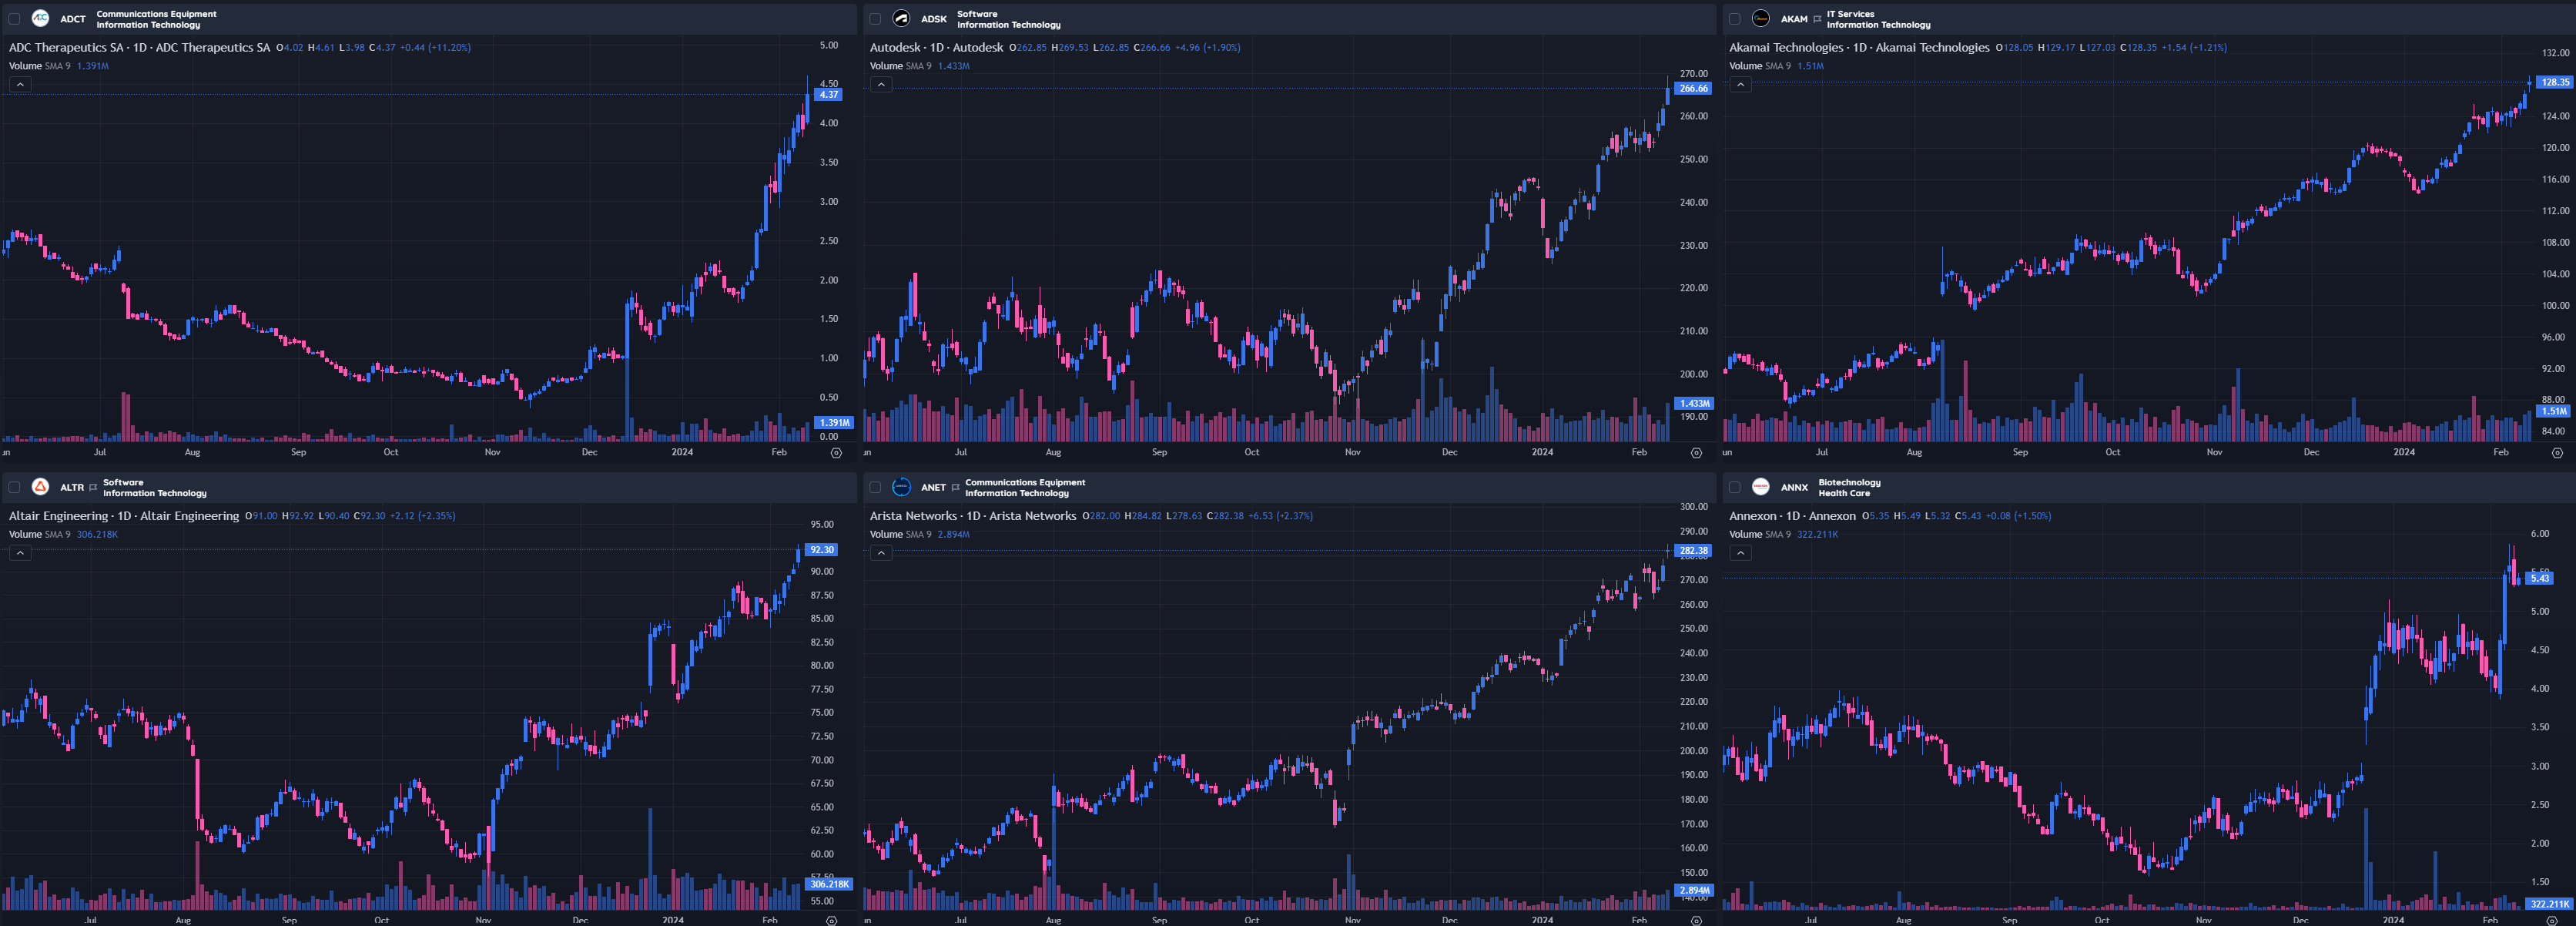
Task: Click the Annexon logo icon
Action: [x=1761, y=487]
